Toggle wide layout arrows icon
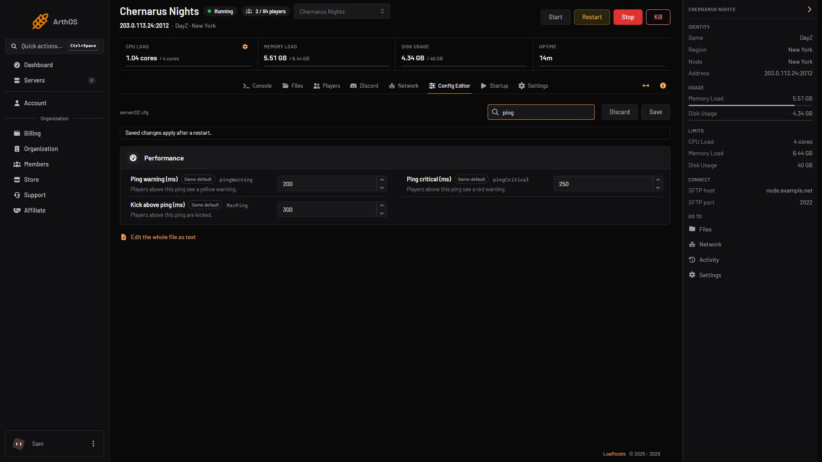The width and height of the screenshot is (822, 462). [646, 86]
